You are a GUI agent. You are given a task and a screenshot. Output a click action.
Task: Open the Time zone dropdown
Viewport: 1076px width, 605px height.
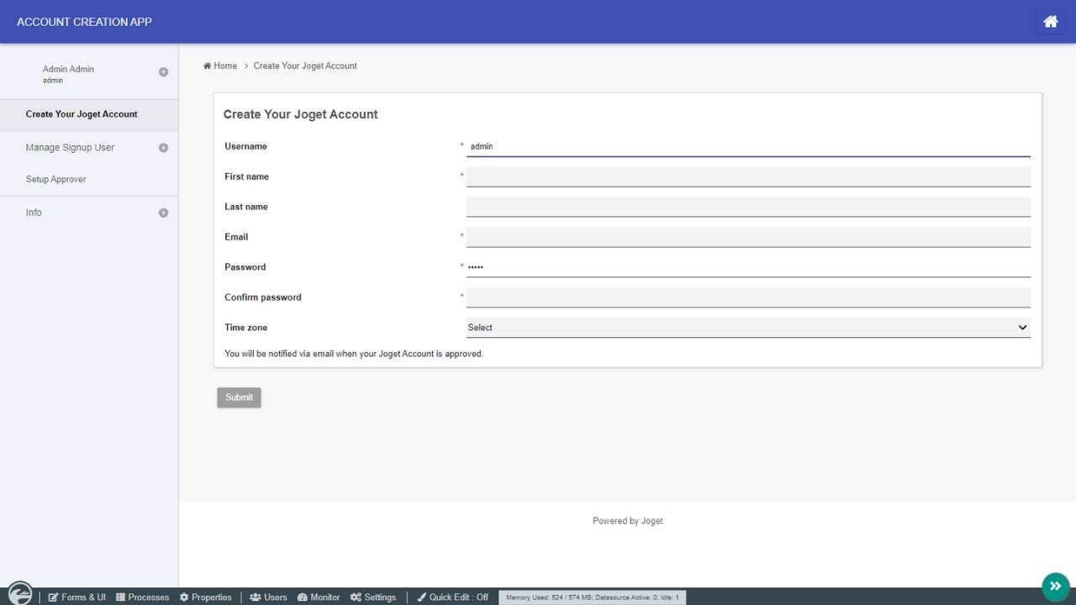click(x=747, y=328)
